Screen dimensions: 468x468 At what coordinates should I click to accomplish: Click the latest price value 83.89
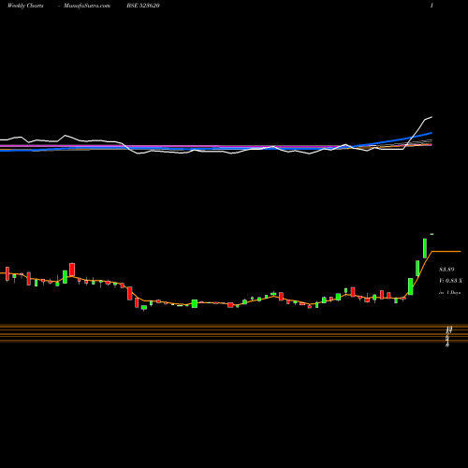pos(446,270)
